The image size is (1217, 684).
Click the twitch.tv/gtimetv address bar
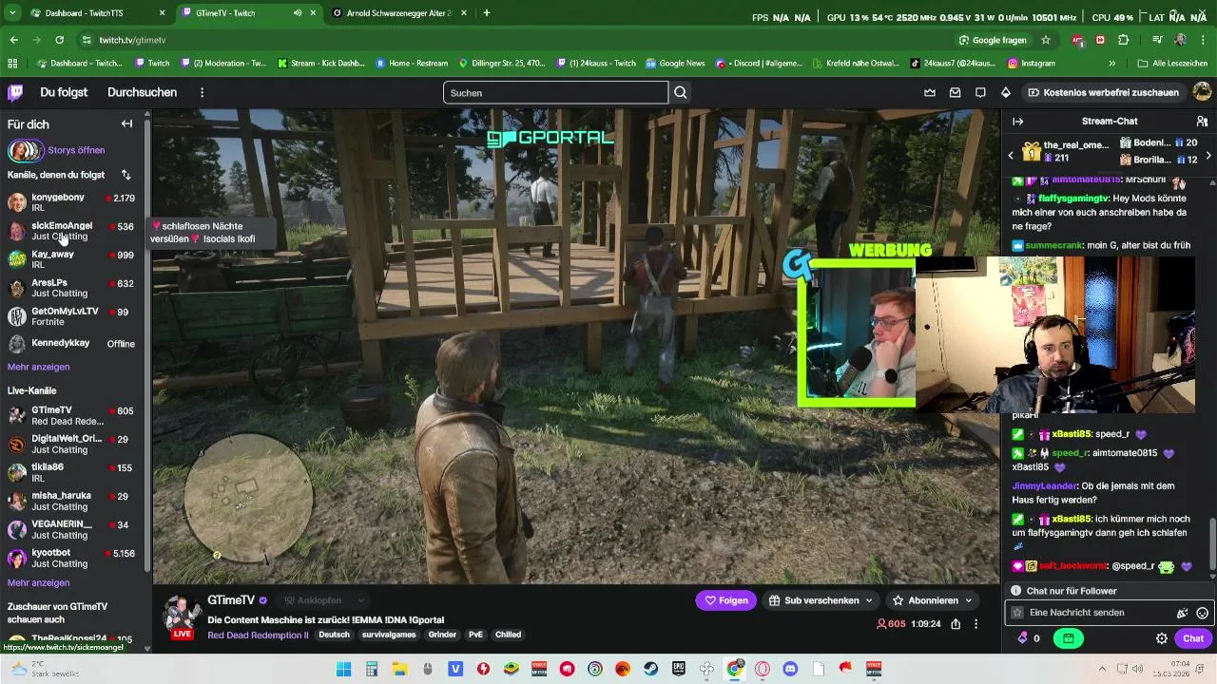coord(513,40)
